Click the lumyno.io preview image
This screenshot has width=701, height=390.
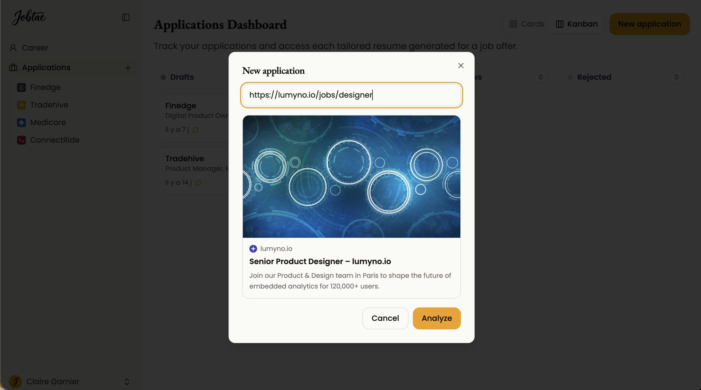(352, 177)
